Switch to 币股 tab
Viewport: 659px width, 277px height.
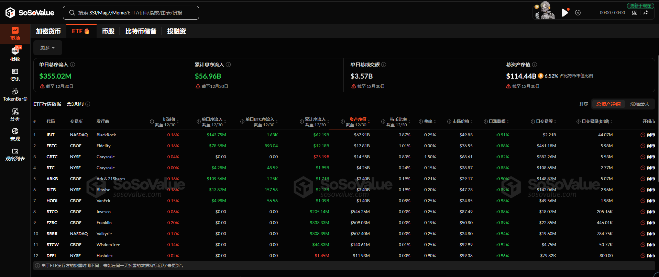[x=108, y=31]
